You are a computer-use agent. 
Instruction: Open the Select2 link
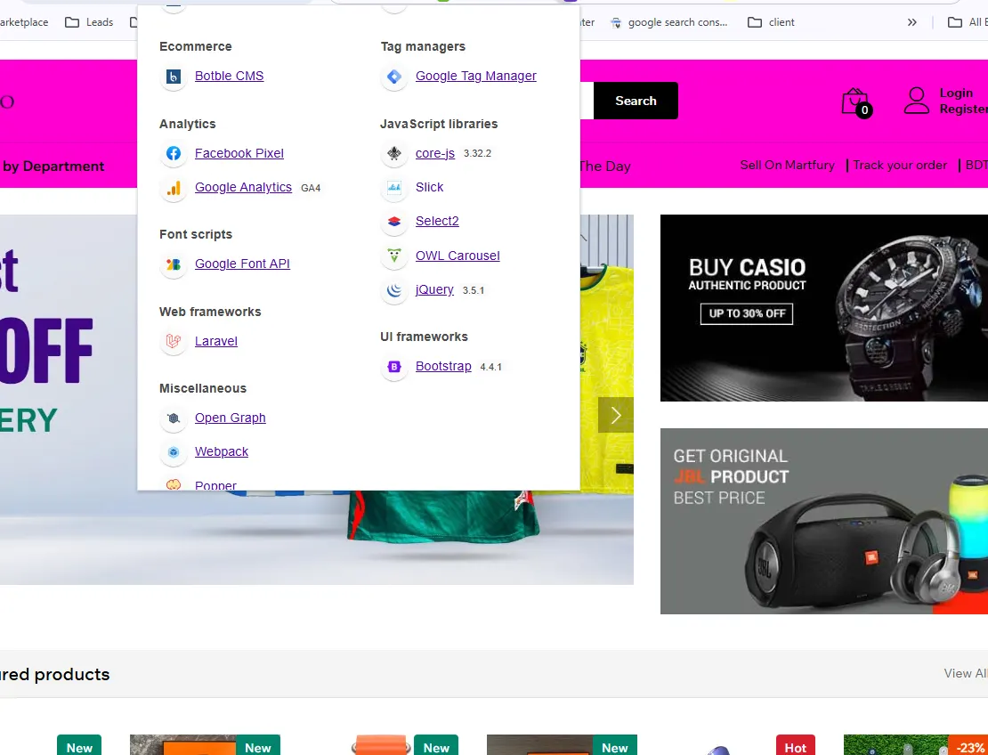pos(437,221)
